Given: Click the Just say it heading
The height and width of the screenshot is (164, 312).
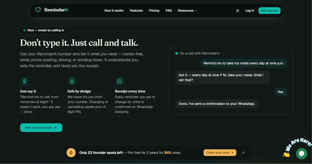Looking at the screenshot, I should pyautogui.click(x=28, y=91).
